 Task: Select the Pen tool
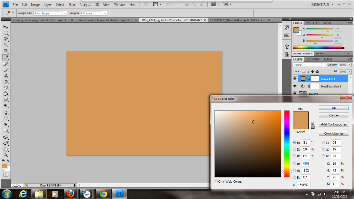tap(6, 112)
